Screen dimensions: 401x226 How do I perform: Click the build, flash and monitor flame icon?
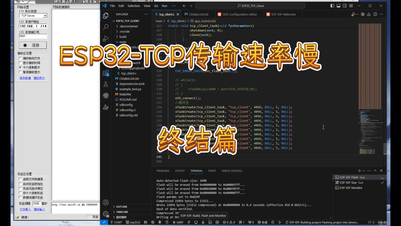pos(203,222)
